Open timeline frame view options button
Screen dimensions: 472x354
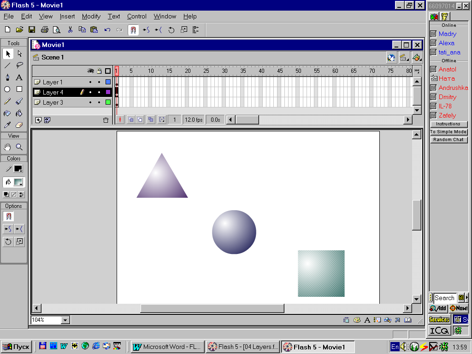point(417,71)
